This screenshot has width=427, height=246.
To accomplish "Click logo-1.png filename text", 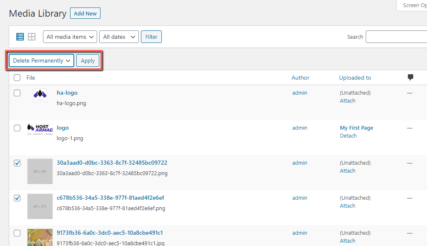I will [x=70, y=138].
